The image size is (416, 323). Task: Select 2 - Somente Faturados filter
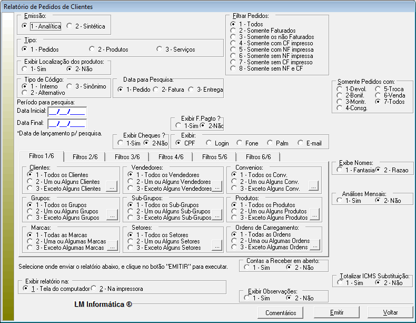233,31
